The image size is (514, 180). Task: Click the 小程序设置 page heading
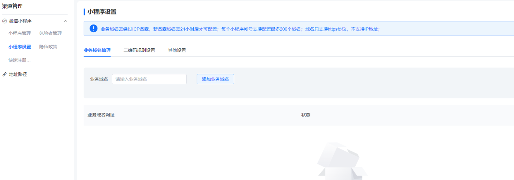pyautogui.click(x=102, y=12)
